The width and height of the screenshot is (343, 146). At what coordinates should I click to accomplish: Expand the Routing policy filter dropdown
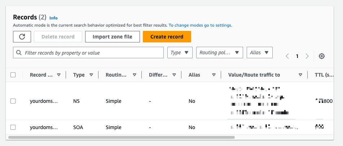(x=219, y=53)
